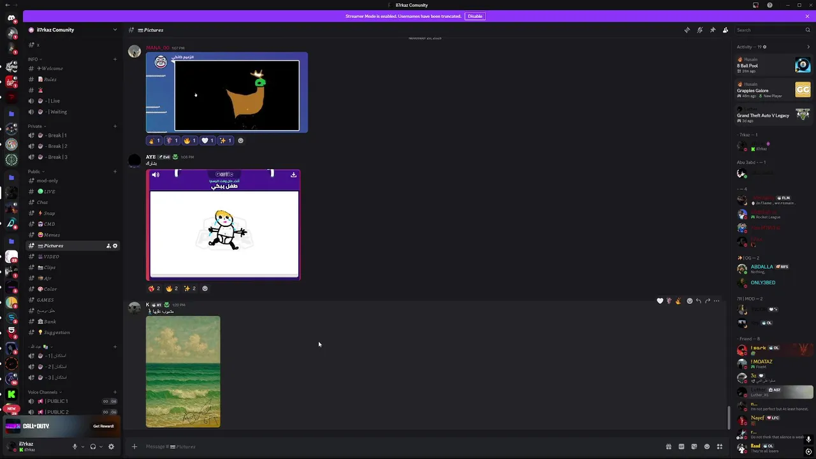Click Disable in Streamer Mode banner
The height and width of the screenshot is (459, 816).
(x=475, y=16)
